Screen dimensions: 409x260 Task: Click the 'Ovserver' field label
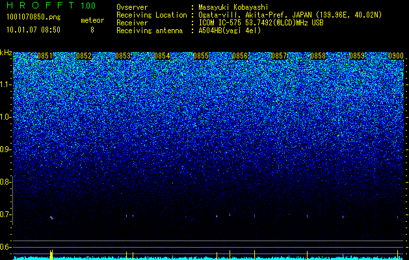pyautogui.click(x=132, y=7)
